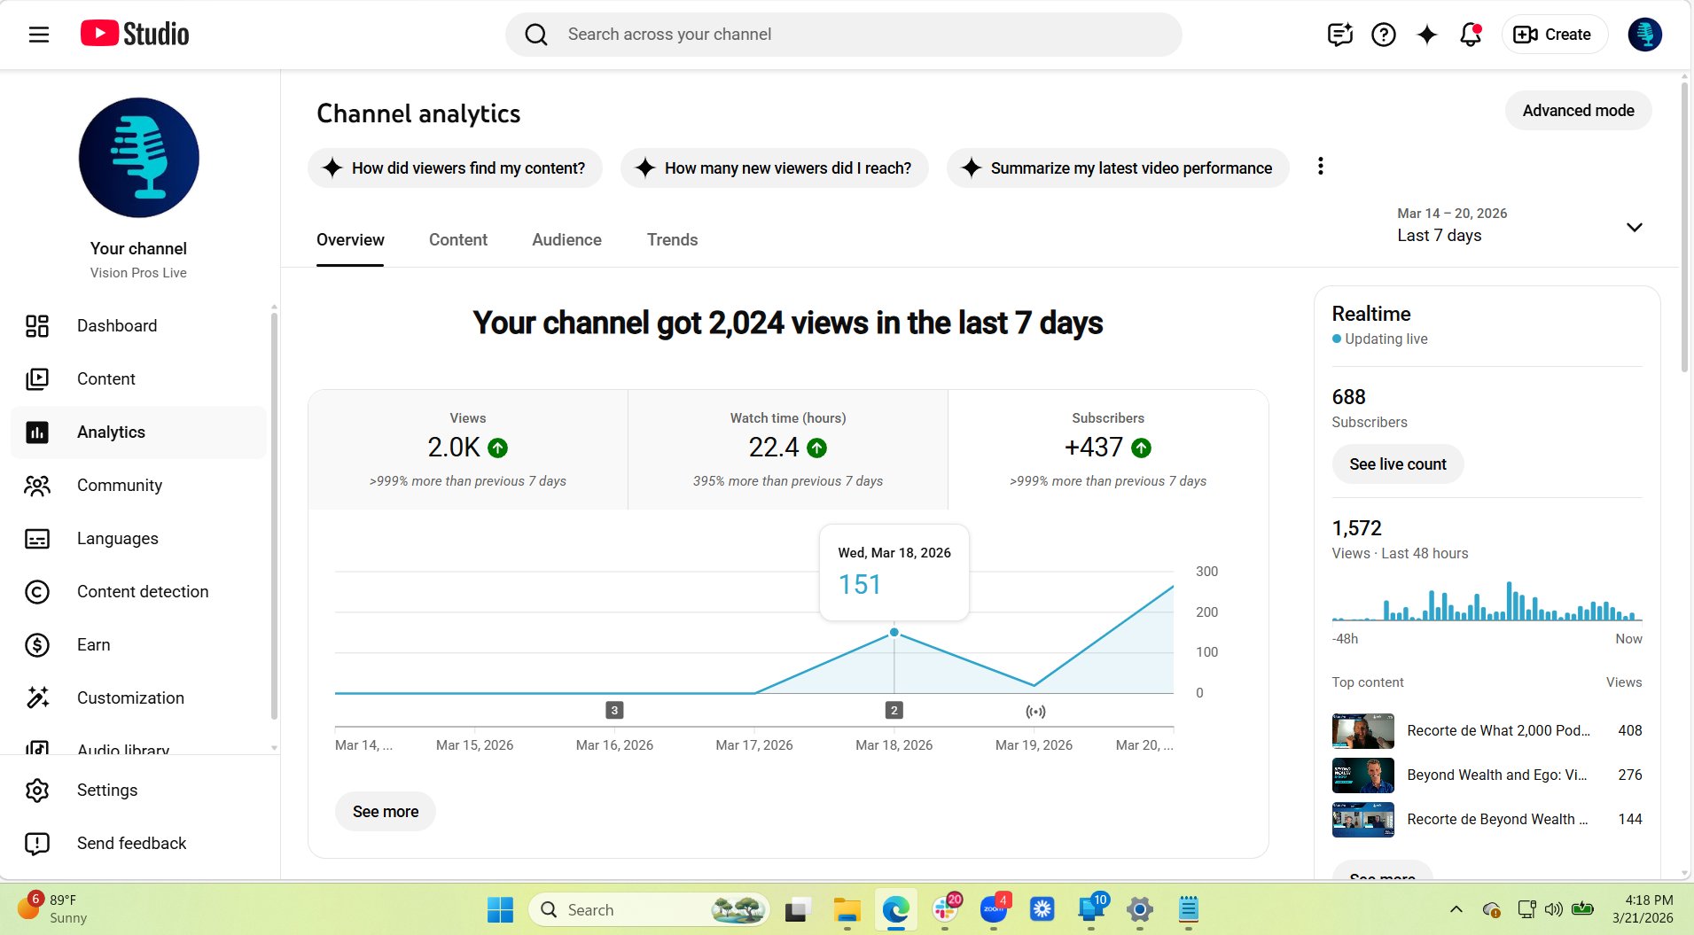Select the Analytics icon in the sidebar

tap(37, 432)
